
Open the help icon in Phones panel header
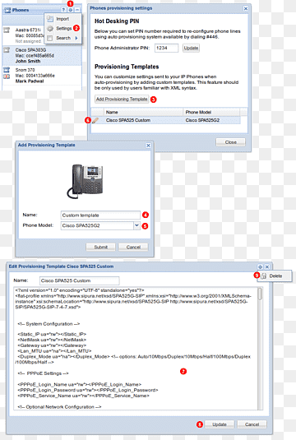point(63,10)
